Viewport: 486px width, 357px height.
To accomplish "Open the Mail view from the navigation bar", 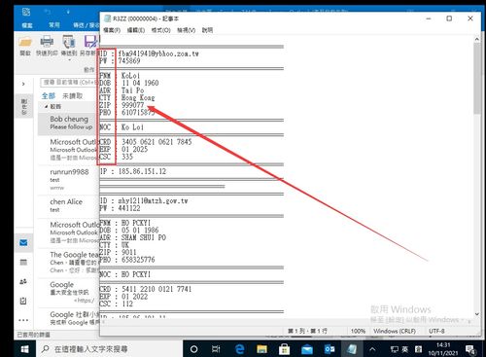I will point(23,242).
